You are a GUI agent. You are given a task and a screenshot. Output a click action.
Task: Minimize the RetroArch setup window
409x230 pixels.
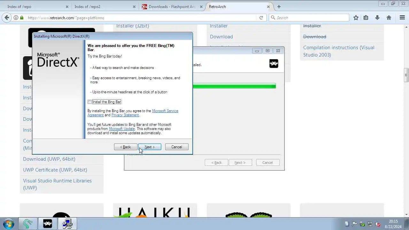click(x=257, y=50)
